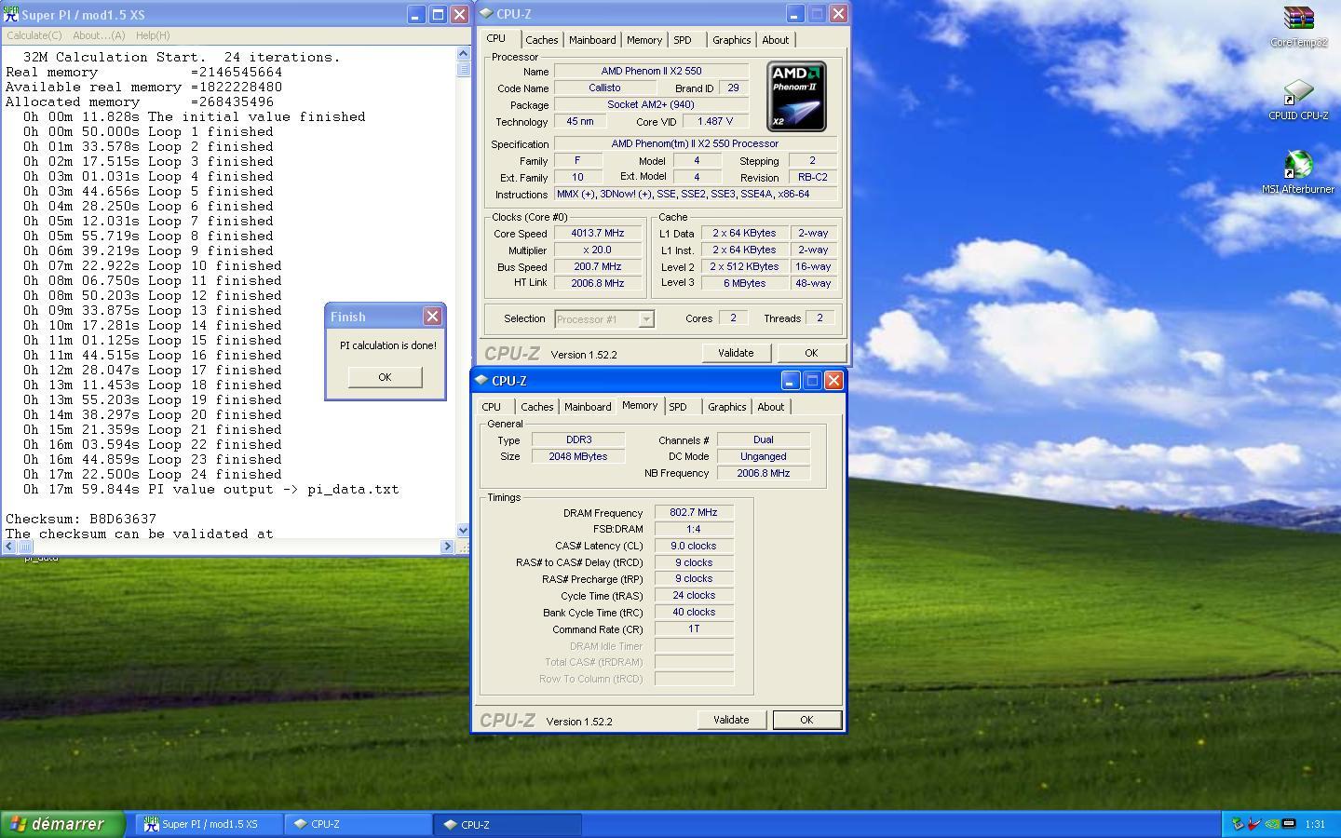
Task: Click the scroll left arrow in Super PI
Action: pyautogui.click(x=11, y=547)
